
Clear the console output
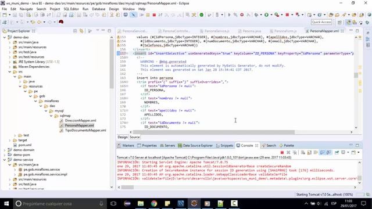(x=303, y=152)
